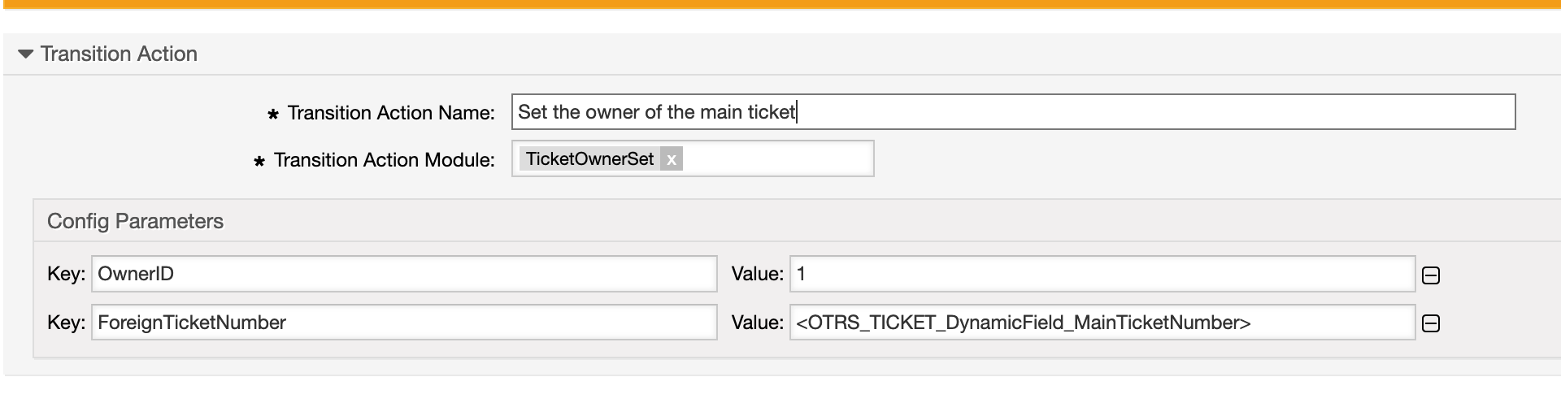The image size is (1561, 403).
Task: Remove the TicketOwnerSet module selection
Action: click(671, 160)
